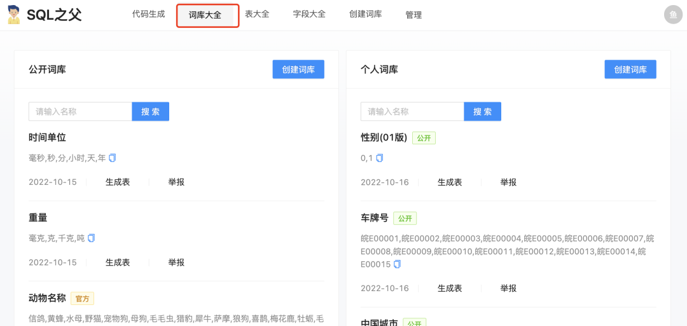Copy the 车牌号 word list

pos(398,264)
